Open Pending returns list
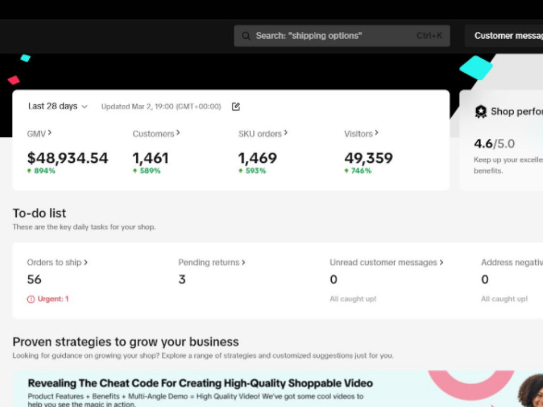Image resolution: width=543 pixels, height=407 pixels. tap(212, 262)
